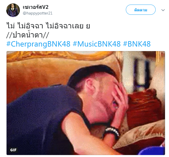Click the display name เซเวอรัสV2
The width and height of the screenshot is (169, 157).
click(36, 7)
